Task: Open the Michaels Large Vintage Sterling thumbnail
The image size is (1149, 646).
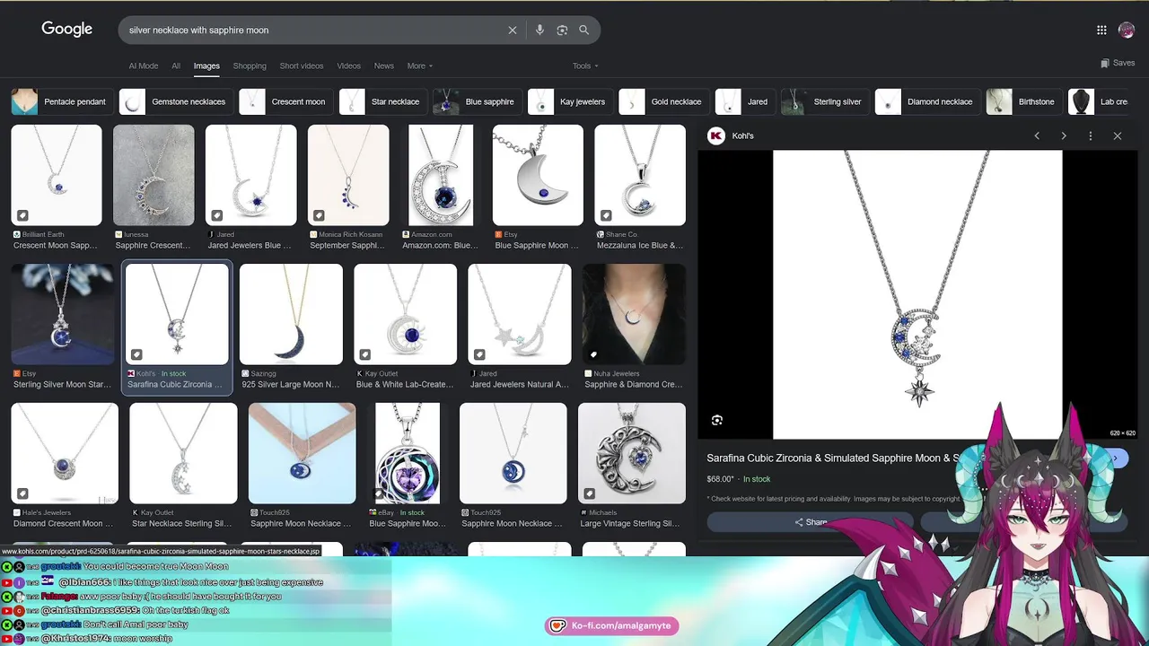Action: (x=632, y=453)
